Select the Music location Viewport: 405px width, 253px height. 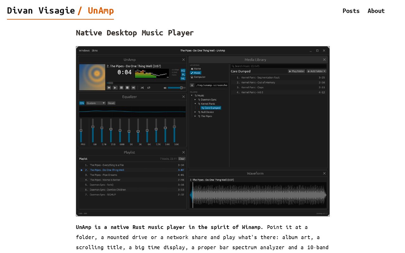pyautogui.click(x=196, y=73)
